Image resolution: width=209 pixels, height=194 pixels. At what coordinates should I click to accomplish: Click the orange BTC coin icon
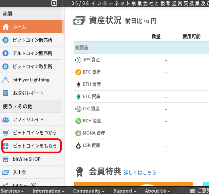tap(78, 72)
